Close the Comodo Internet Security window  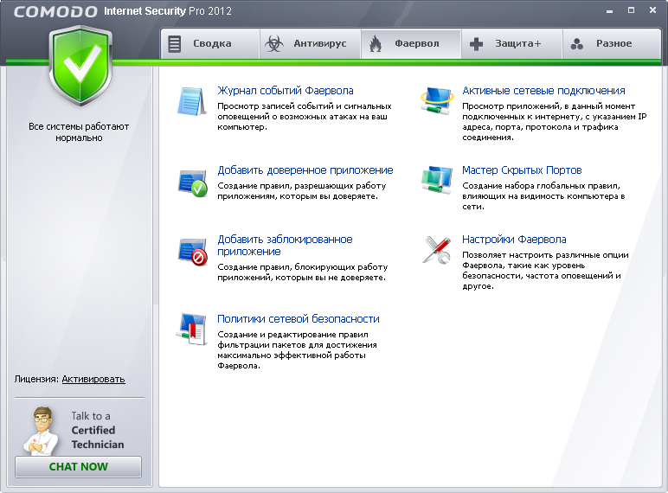tap(652, 10)
